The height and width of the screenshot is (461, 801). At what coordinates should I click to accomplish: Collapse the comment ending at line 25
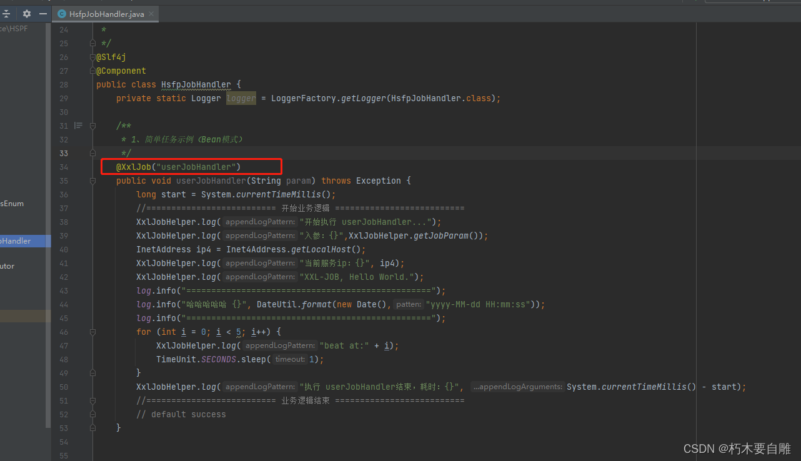pyautogui.click(x=92, y=43)
